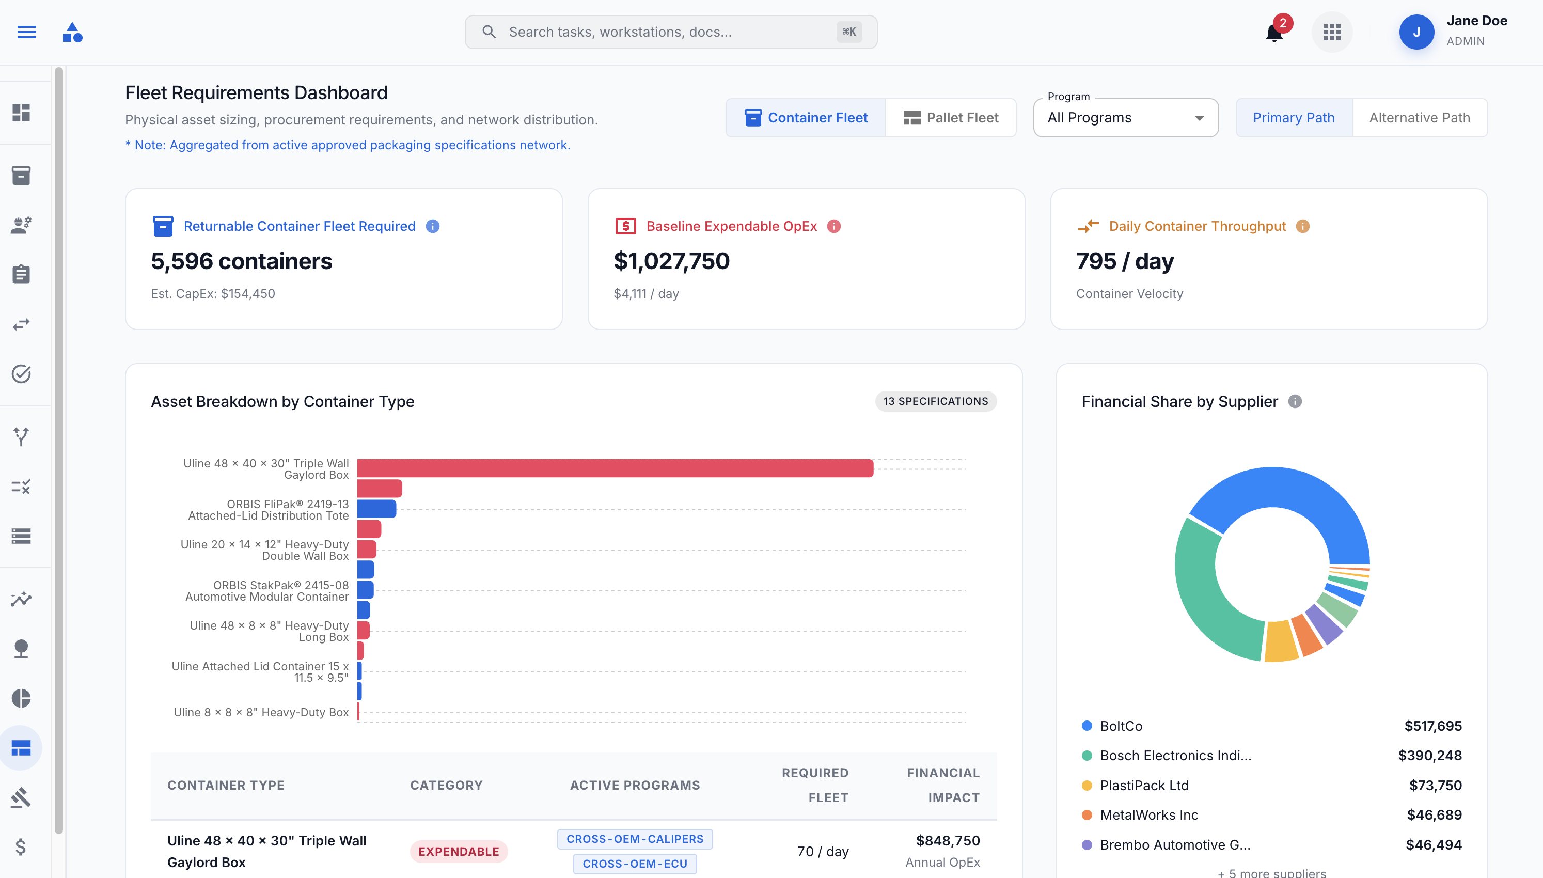Viewport: 1543px width, 878px height.
Task: Click the Bosch Electronics legend entry
Action: [x=1272, y=756]
